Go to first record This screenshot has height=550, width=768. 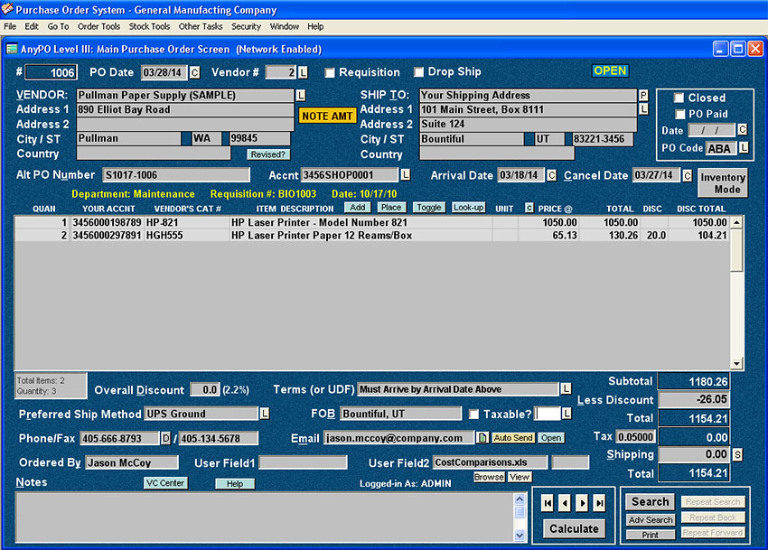click(x=548, y=503)
